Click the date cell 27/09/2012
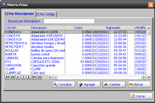155x103 pixels. pyautogui.click(x=101, y=62)
